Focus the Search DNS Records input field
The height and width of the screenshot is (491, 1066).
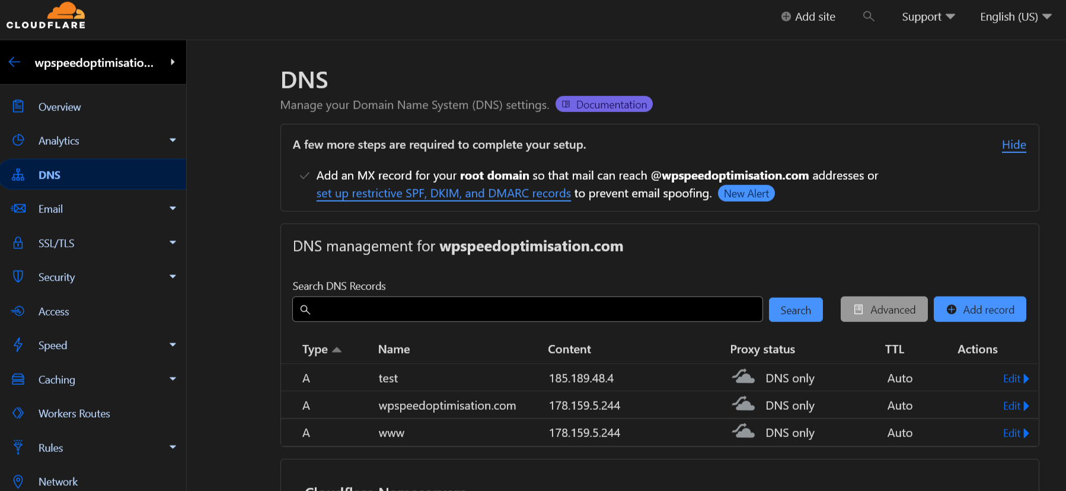(527, 309)
